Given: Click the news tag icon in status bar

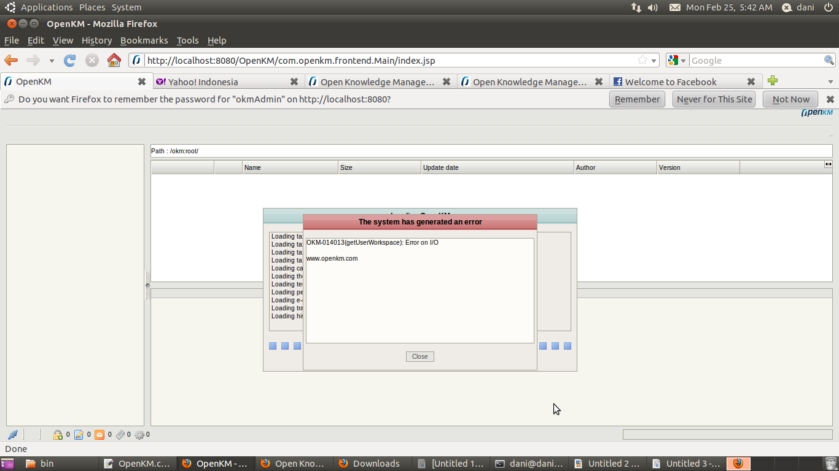Looking at the screenshot, I should point(120,435).
